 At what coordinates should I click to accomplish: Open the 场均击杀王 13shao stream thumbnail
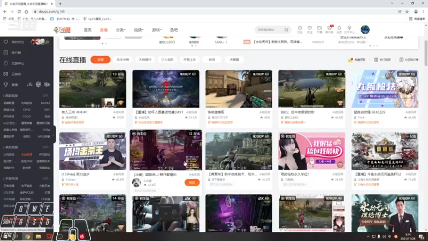pos(93,151)
